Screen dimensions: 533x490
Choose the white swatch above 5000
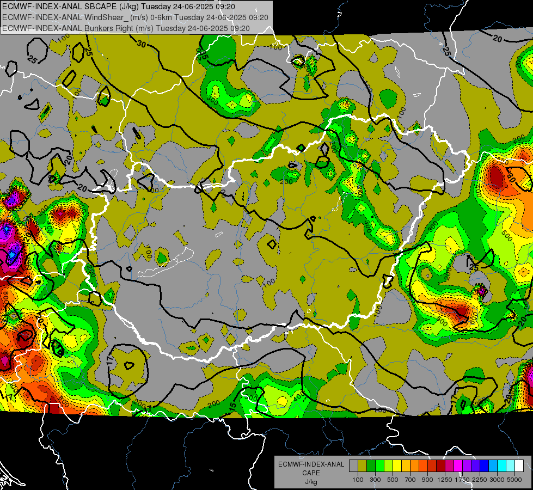click(x=519, y=466)
